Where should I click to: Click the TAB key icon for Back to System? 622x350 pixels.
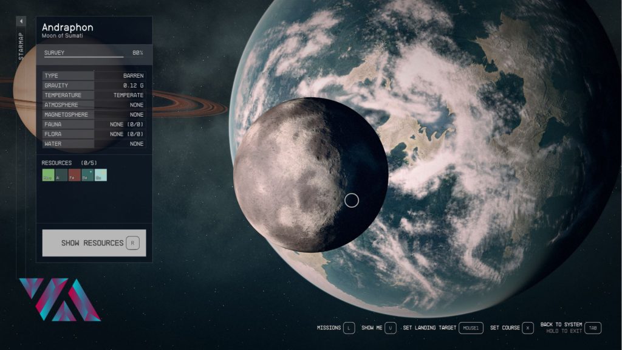[x=593, y=328]
